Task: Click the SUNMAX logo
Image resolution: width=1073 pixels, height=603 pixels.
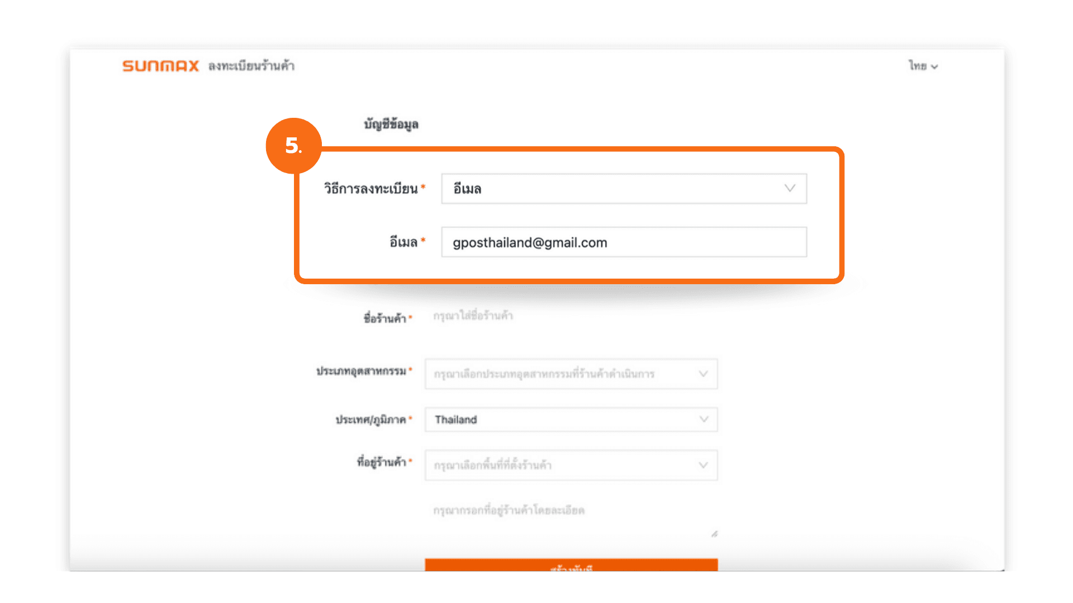Action: coord(160,66)
